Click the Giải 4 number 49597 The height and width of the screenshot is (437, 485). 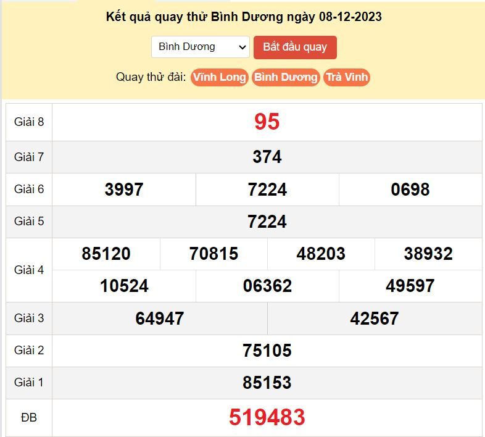pos(410,286)
